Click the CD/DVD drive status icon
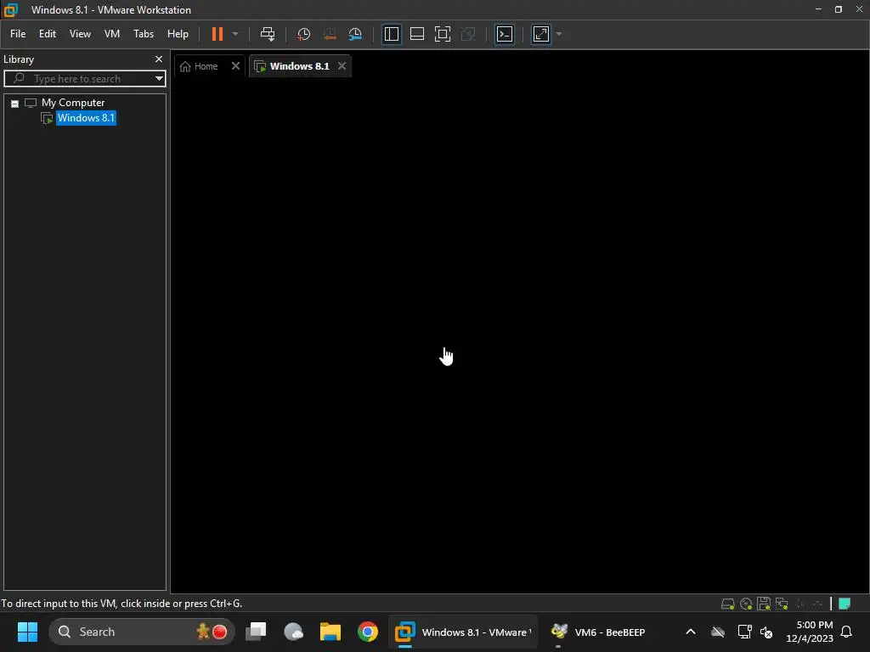Image resolution: width=870 pixels, height=652 pixels. 746,604
